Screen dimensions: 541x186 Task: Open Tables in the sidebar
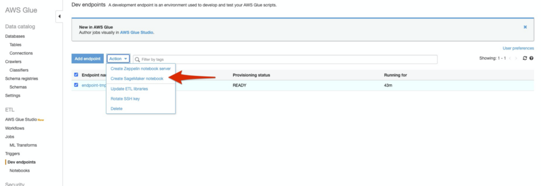point(15,45)
